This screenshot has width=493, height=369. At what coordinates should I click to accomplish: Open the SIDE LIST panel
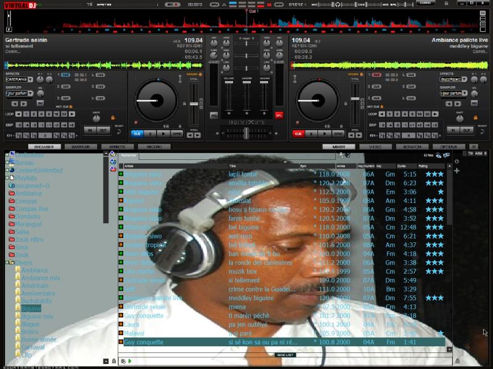285,355
